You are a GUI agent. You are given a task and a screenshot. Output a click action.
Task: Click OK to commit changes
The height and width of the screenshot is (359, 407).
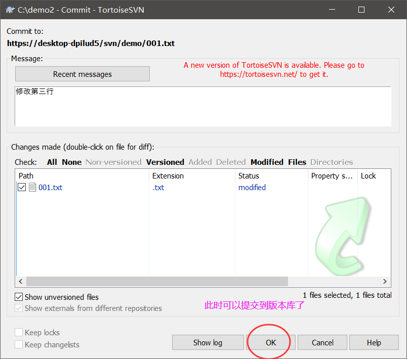pos(271,342)
